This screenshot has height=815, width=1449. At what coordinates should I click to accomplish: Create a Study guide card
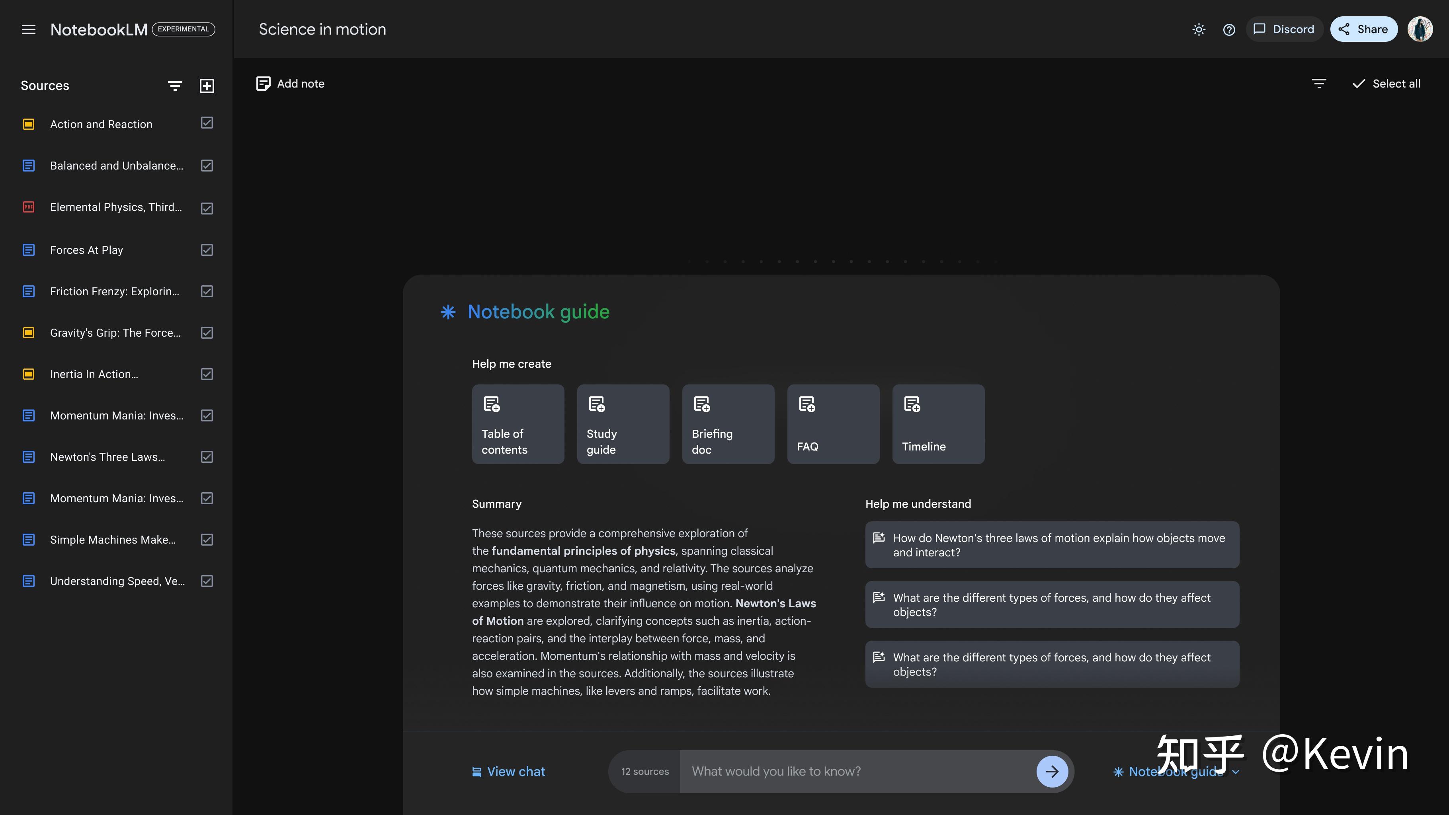click(x=623, y=424)
